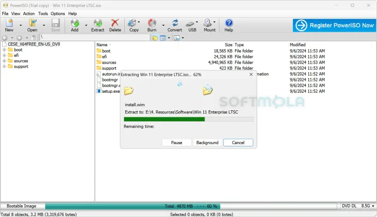Screen dimensions: 377x217
Task: Expand the boot folder in tree
Action: pos(4,49)
